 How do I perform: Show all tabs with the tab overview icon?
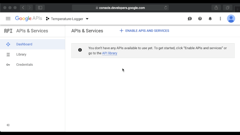tap(228, 7)
